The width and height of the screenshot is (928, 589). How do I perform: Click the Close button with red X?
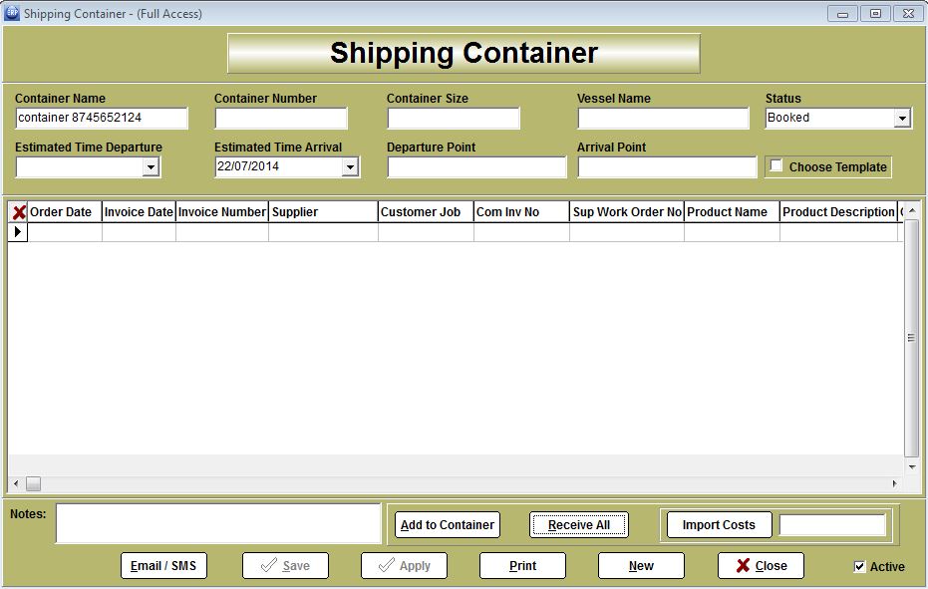coord(760,566)
